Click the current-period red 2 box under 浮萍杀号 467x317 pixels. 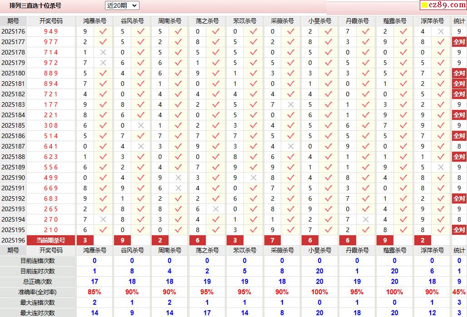(x=423, y=240)
